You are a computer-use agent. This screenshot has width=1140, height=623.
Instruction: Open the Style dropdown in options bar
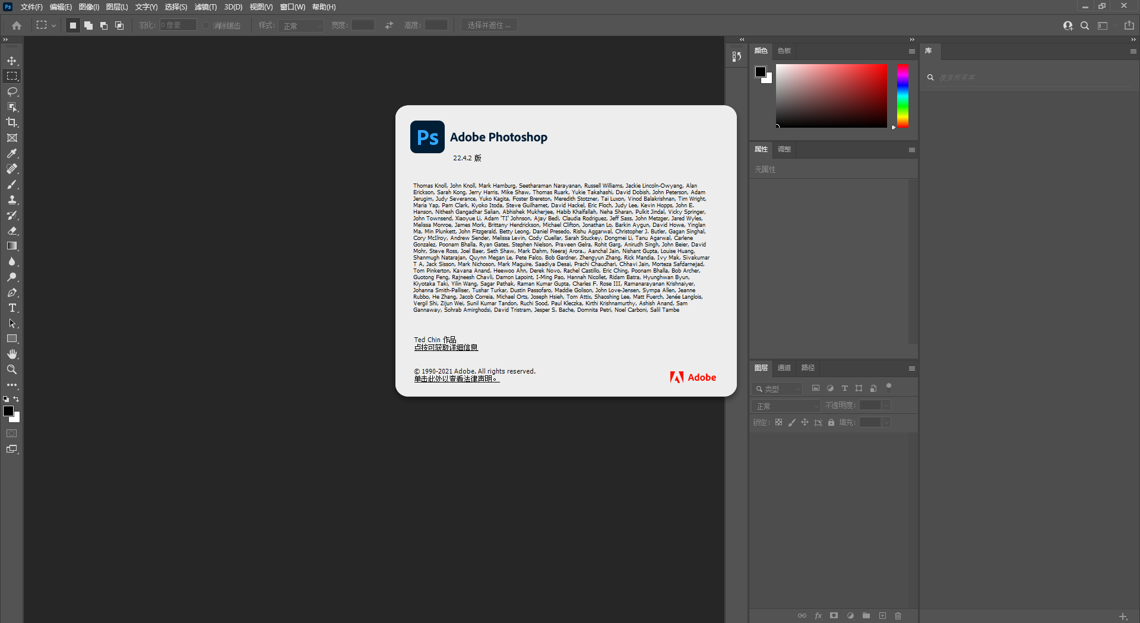[302, 26]
